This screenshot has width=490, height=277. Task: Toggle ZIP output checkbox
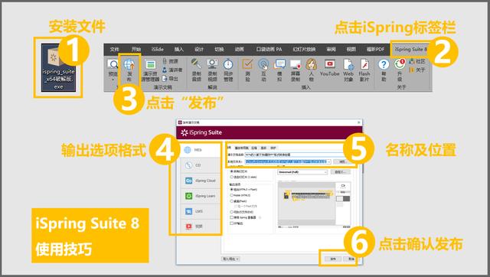tap(232, 223)
